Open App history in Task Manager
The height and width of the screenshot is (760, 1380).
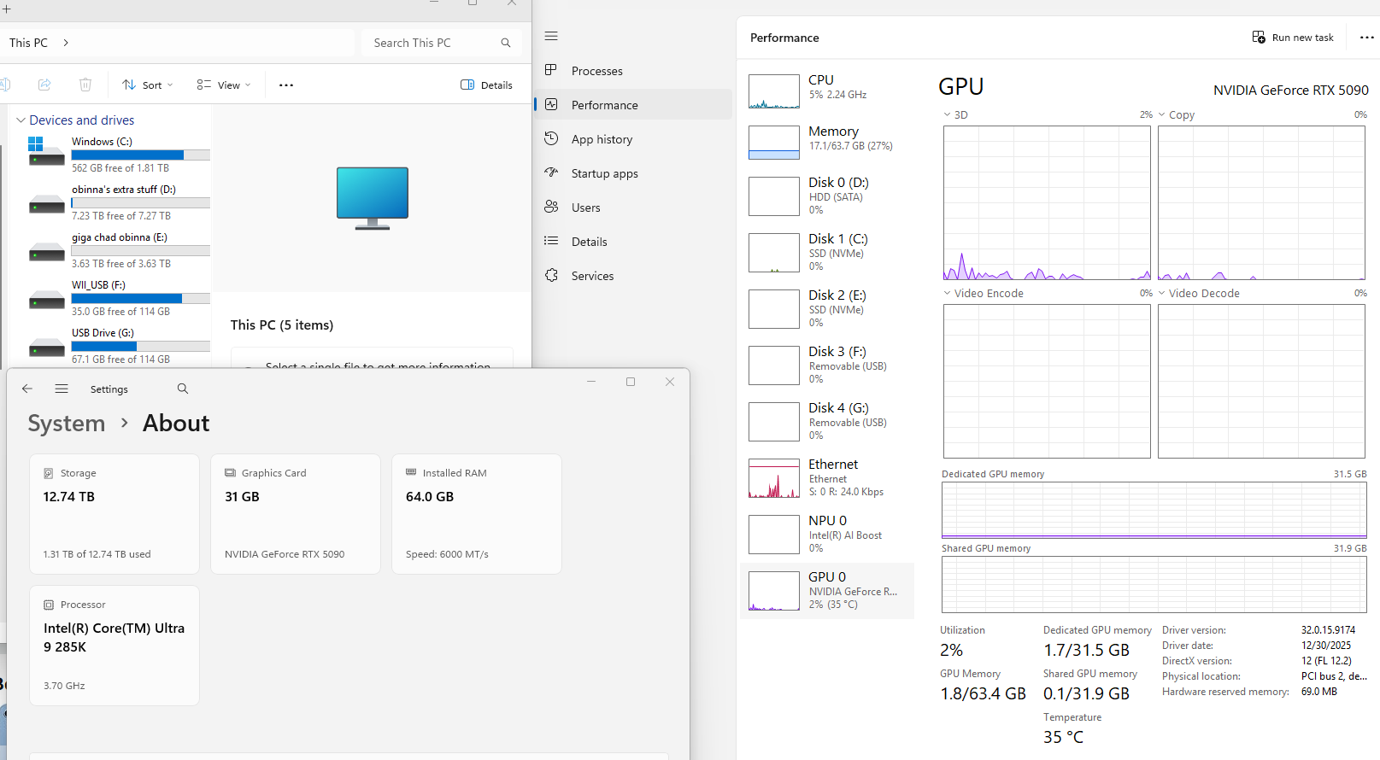(633, 139)
